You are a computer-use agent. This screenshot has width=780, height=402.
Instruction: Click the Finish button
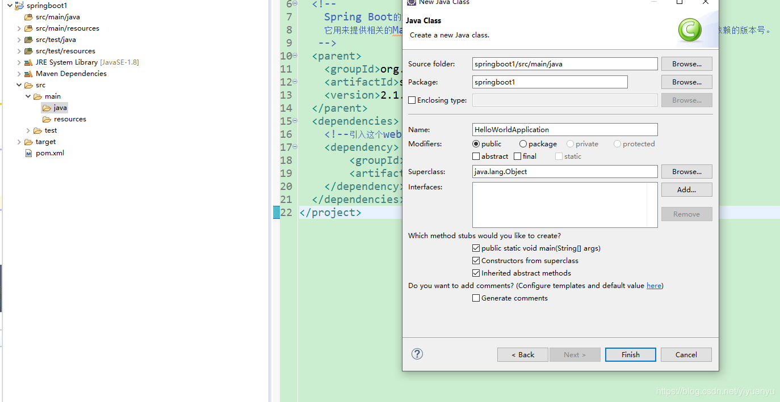point(631,355)
